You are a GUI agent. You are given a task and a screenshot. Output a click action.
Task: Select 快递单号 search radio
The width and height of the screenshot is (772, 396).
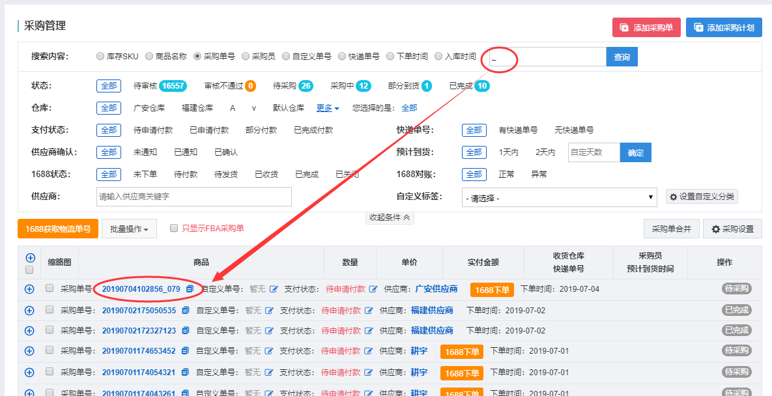click(x=342, y=56)
